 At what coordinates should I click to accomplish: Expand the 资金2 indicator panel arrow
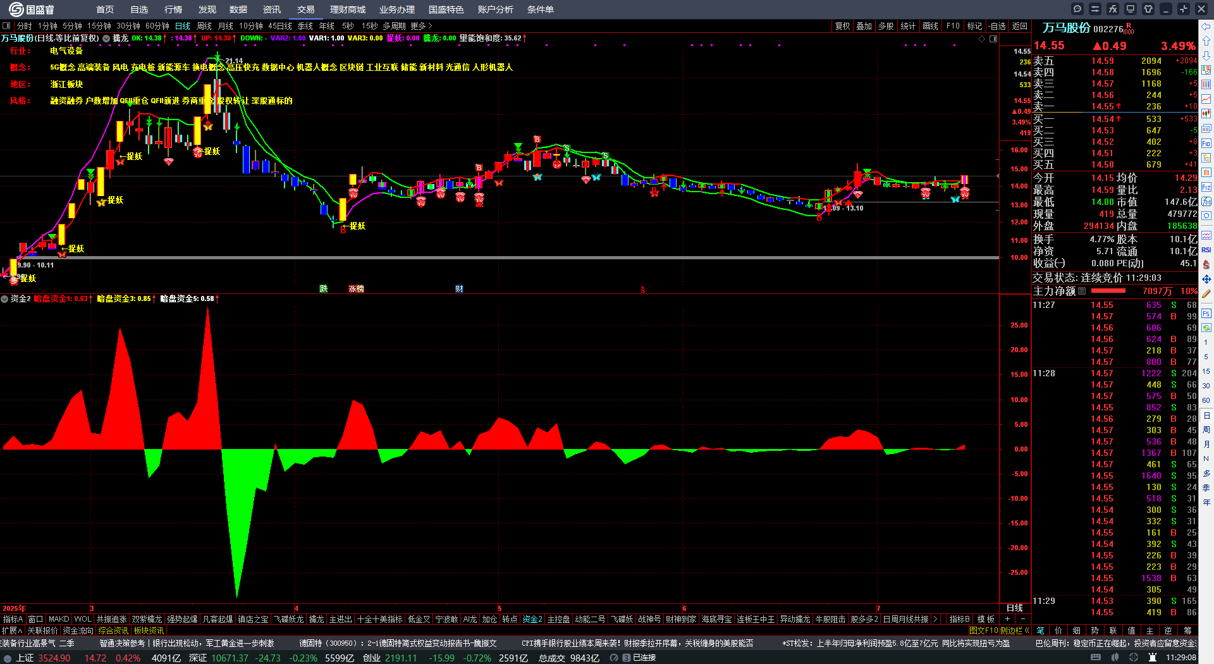point(4,298)
